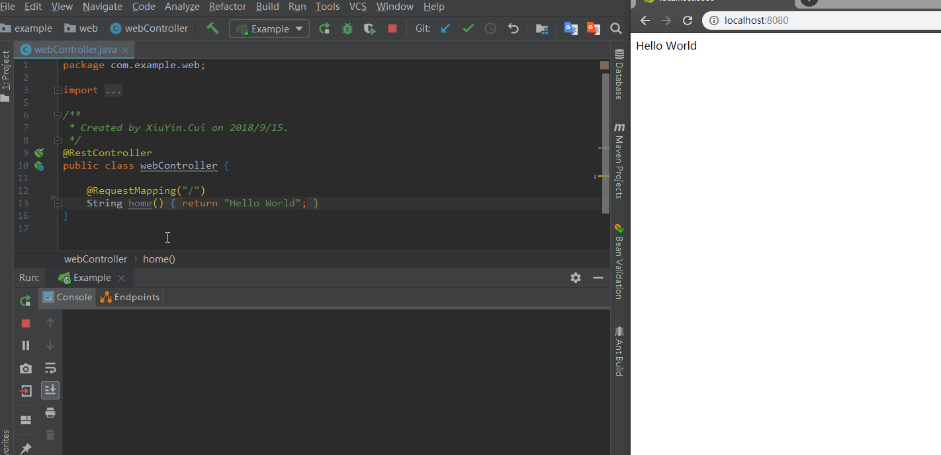Stop the app with the toolbar's red square

pos(392,28)
